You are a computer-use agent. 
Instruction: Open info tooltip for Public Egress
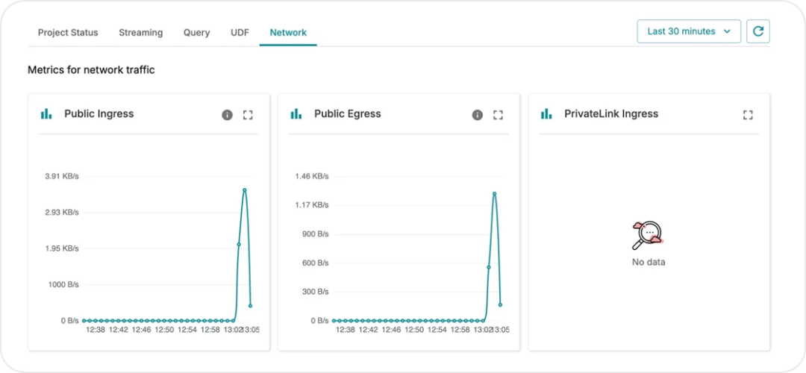(x=478, y=115)
